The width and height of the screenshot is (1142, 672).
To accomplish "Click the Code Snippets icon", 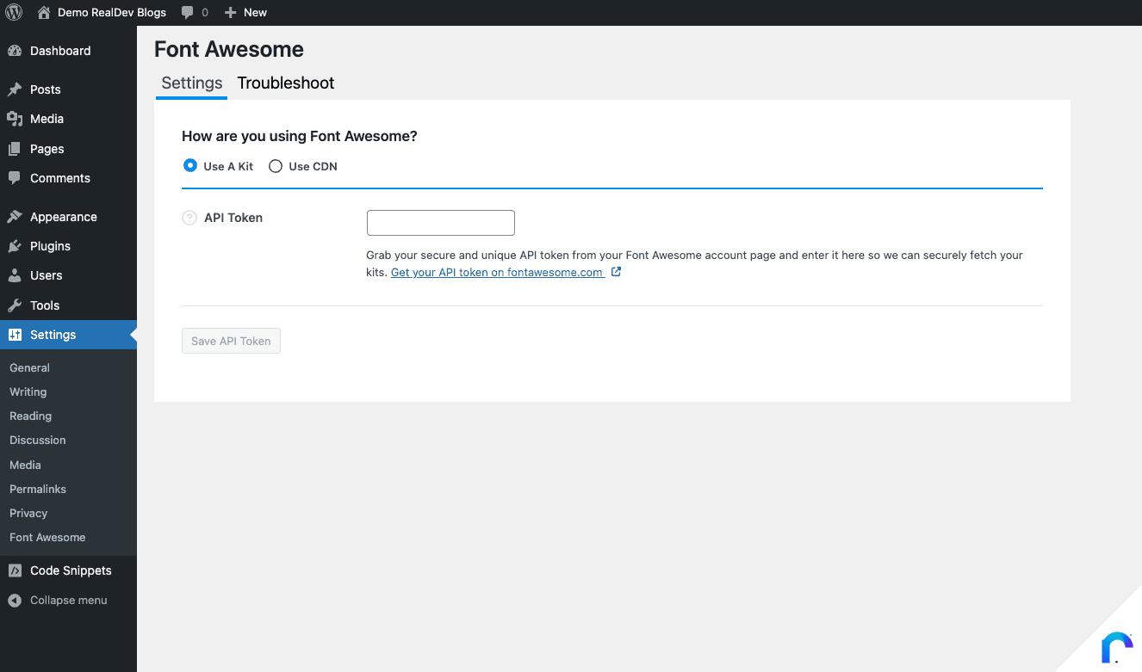I will pos(15,570).
